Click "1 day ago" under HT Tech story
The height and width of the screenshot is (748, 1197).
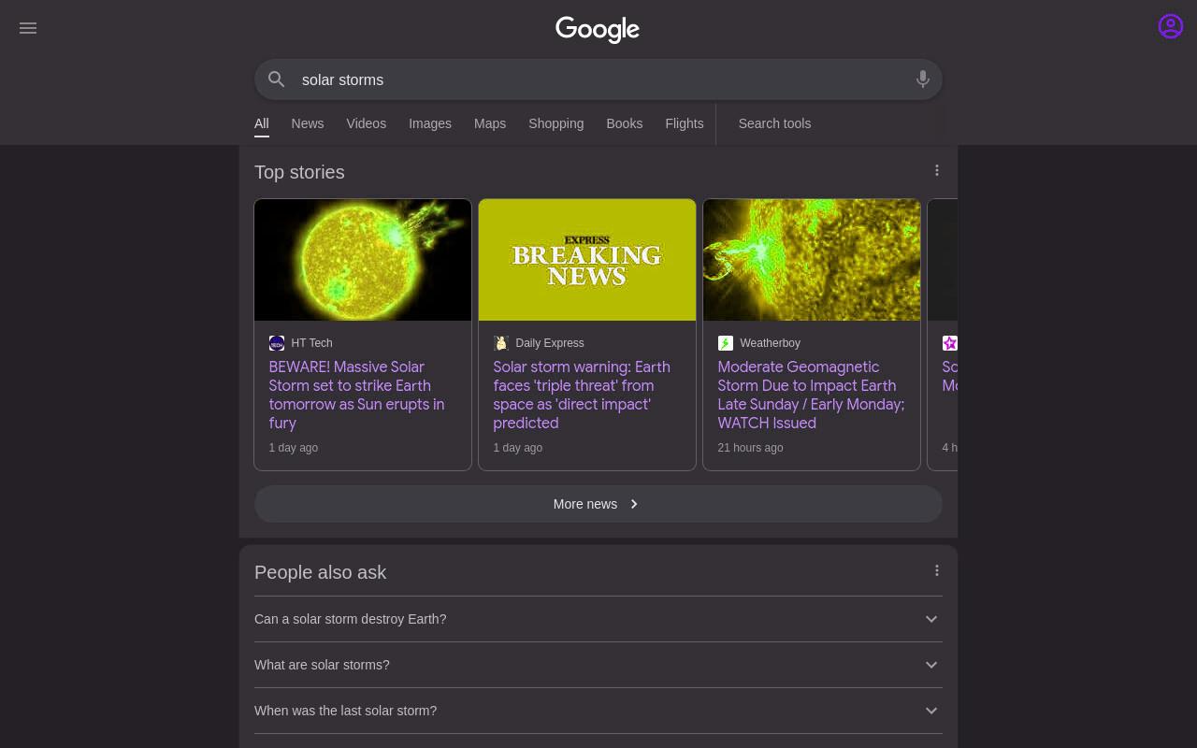click(294, 448)
